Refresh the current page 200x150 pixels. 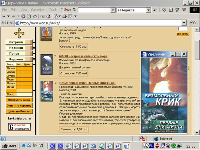coord(29,16)
